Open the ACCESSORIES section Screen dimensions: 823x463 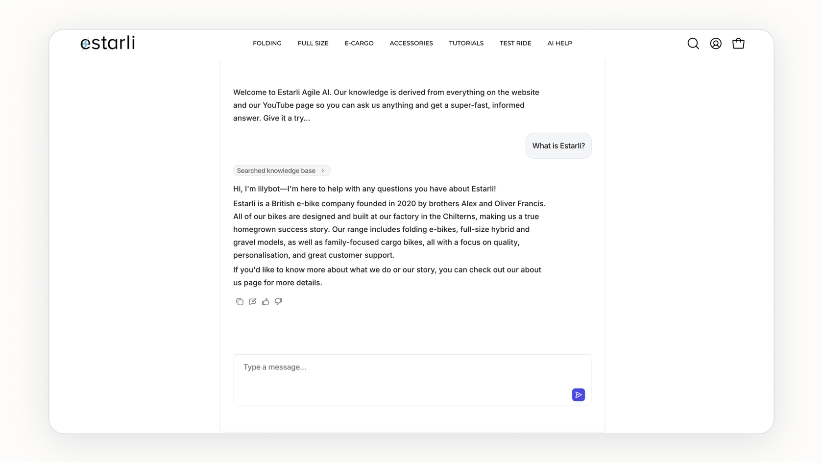[411, 43]
